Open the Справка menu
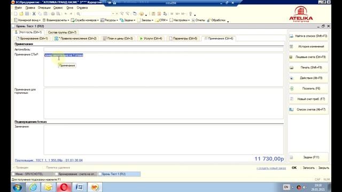Screen dimensions: 342x192 (x=82, y=7)
